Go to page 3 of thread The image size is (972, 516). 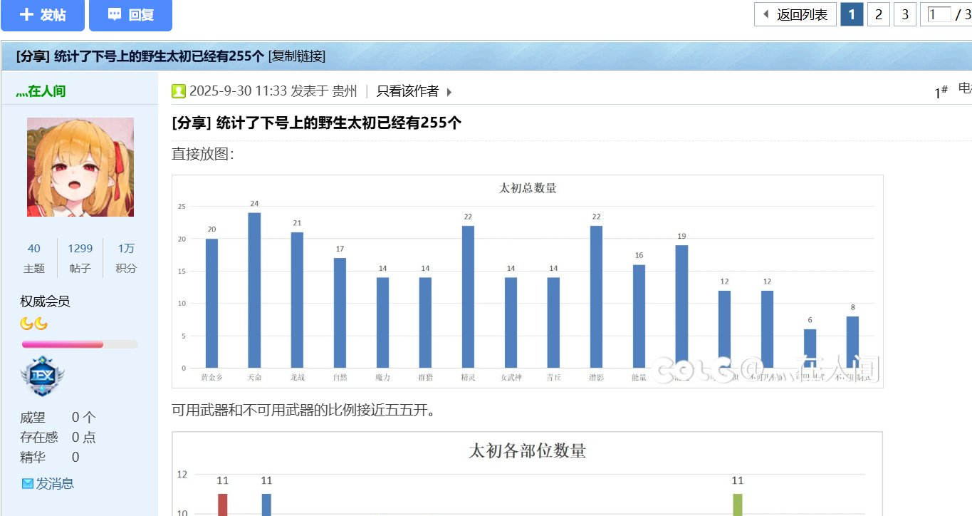click(904, 14)
